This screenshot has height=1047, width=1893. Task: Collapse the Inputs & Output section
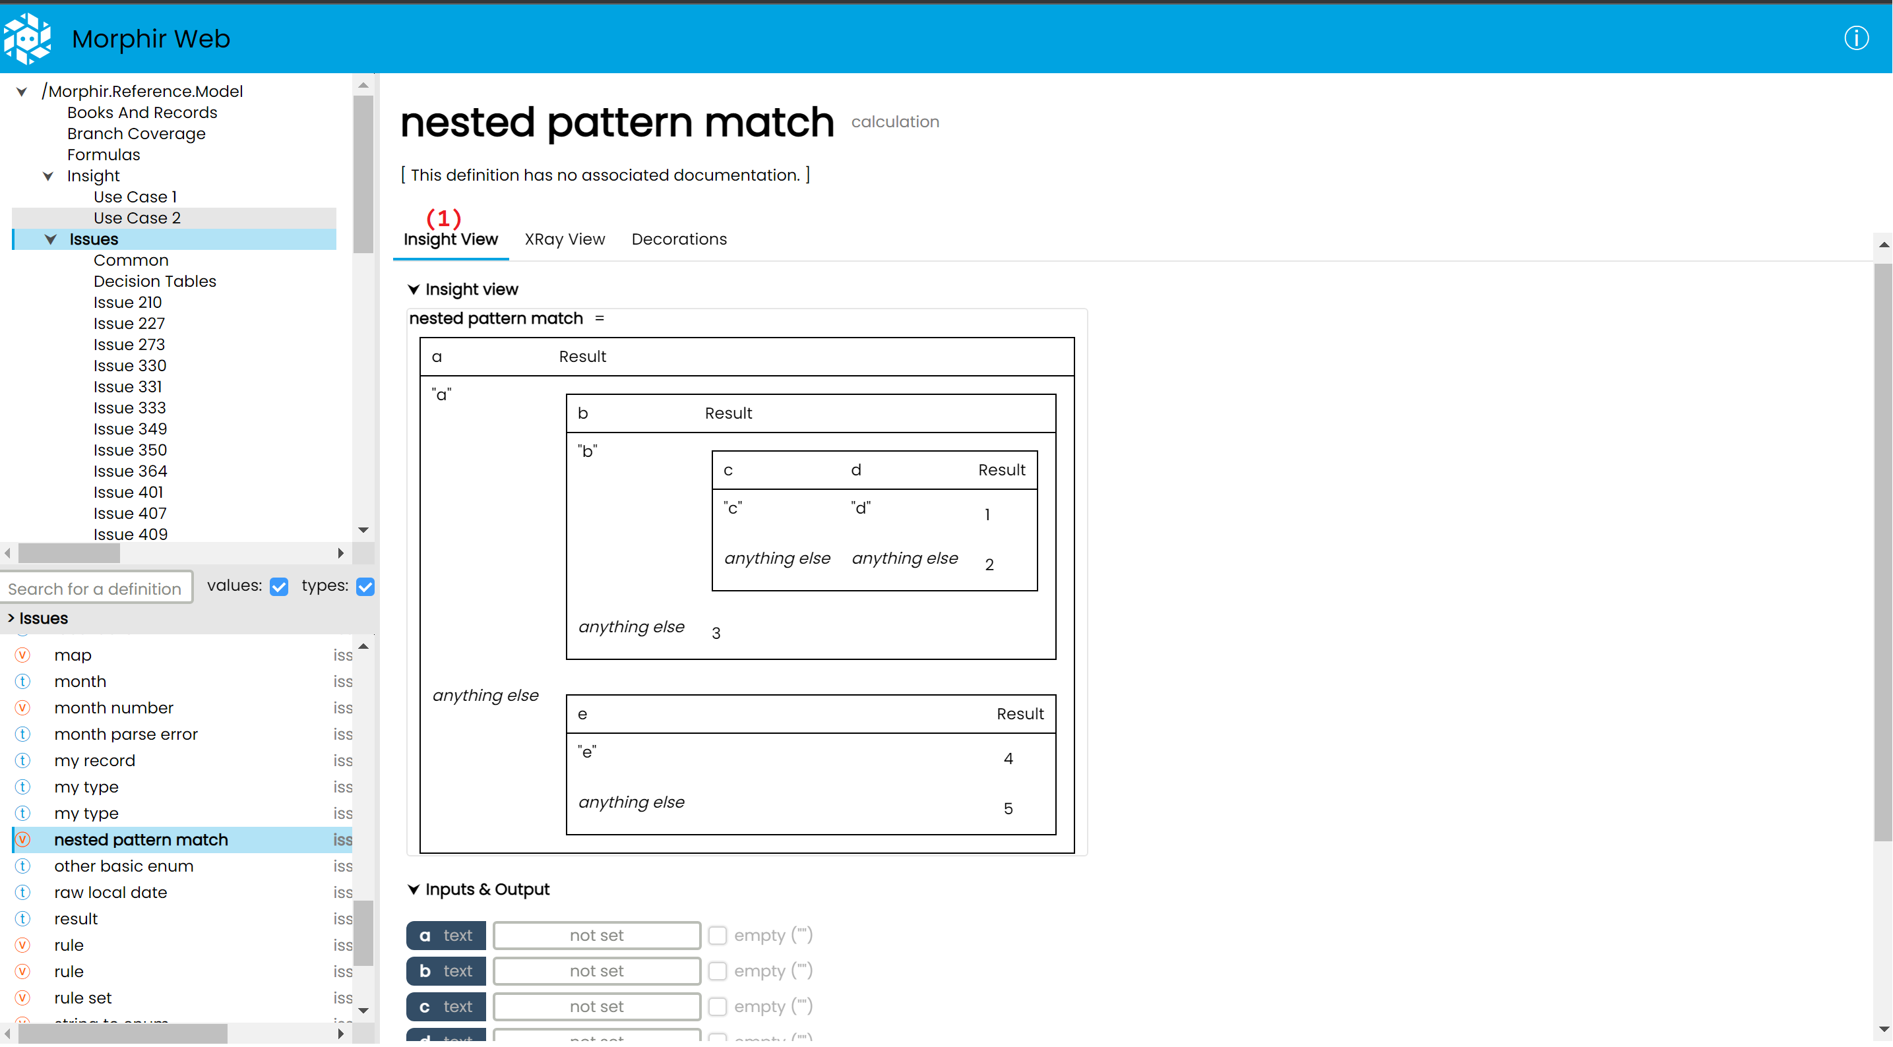(414, 890)
